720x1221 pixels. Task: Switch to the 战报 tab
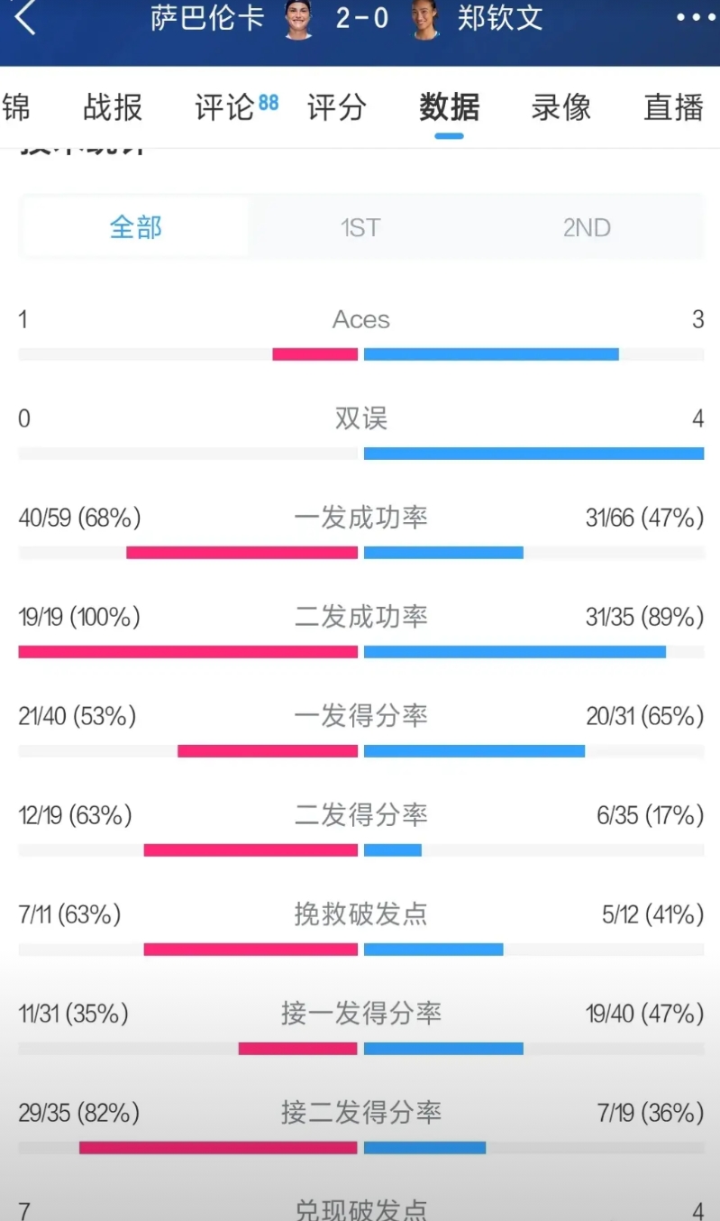coord(113,107)
